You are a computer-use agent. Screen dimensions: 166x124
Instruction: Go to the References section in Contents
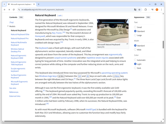(x=14, y=92)
